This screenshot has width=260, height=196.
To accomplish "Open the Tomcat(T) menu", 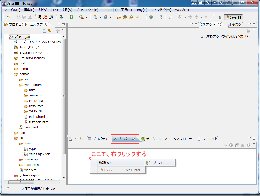I will 109,10.
